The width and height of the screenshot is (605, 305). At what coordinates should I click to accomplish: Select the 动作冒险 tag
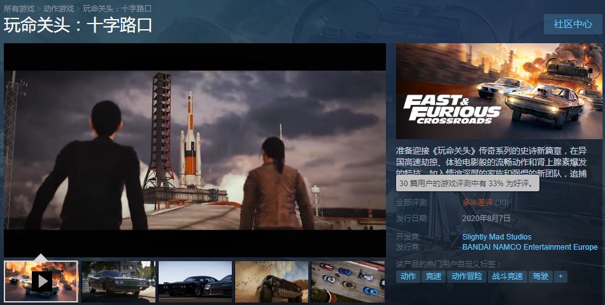467,276
